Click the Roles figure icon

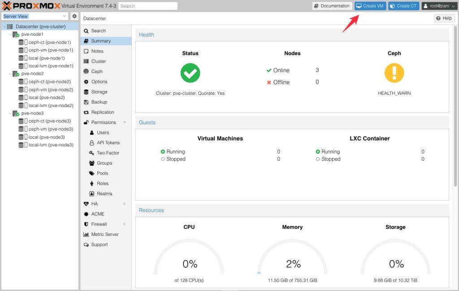[x=91, y=184]
